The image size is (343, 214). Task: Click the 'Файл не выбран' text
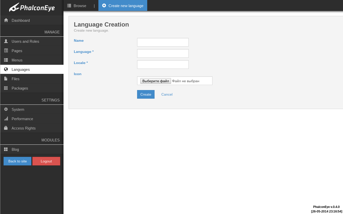[186, 81]
